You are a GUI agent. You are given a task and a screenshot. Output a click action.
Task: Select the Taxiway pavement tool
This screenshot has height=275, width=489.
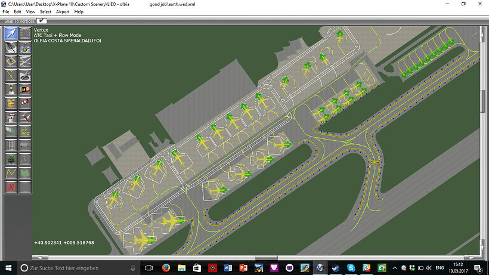(25, 61)
